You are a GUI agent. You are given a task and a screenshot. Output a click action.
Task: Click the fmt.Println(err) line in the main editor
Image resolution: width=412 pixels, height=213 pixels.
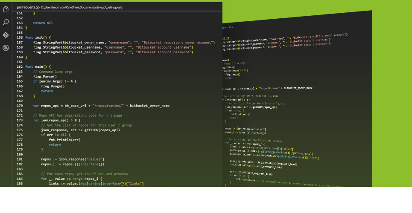[x=64, y=140]
